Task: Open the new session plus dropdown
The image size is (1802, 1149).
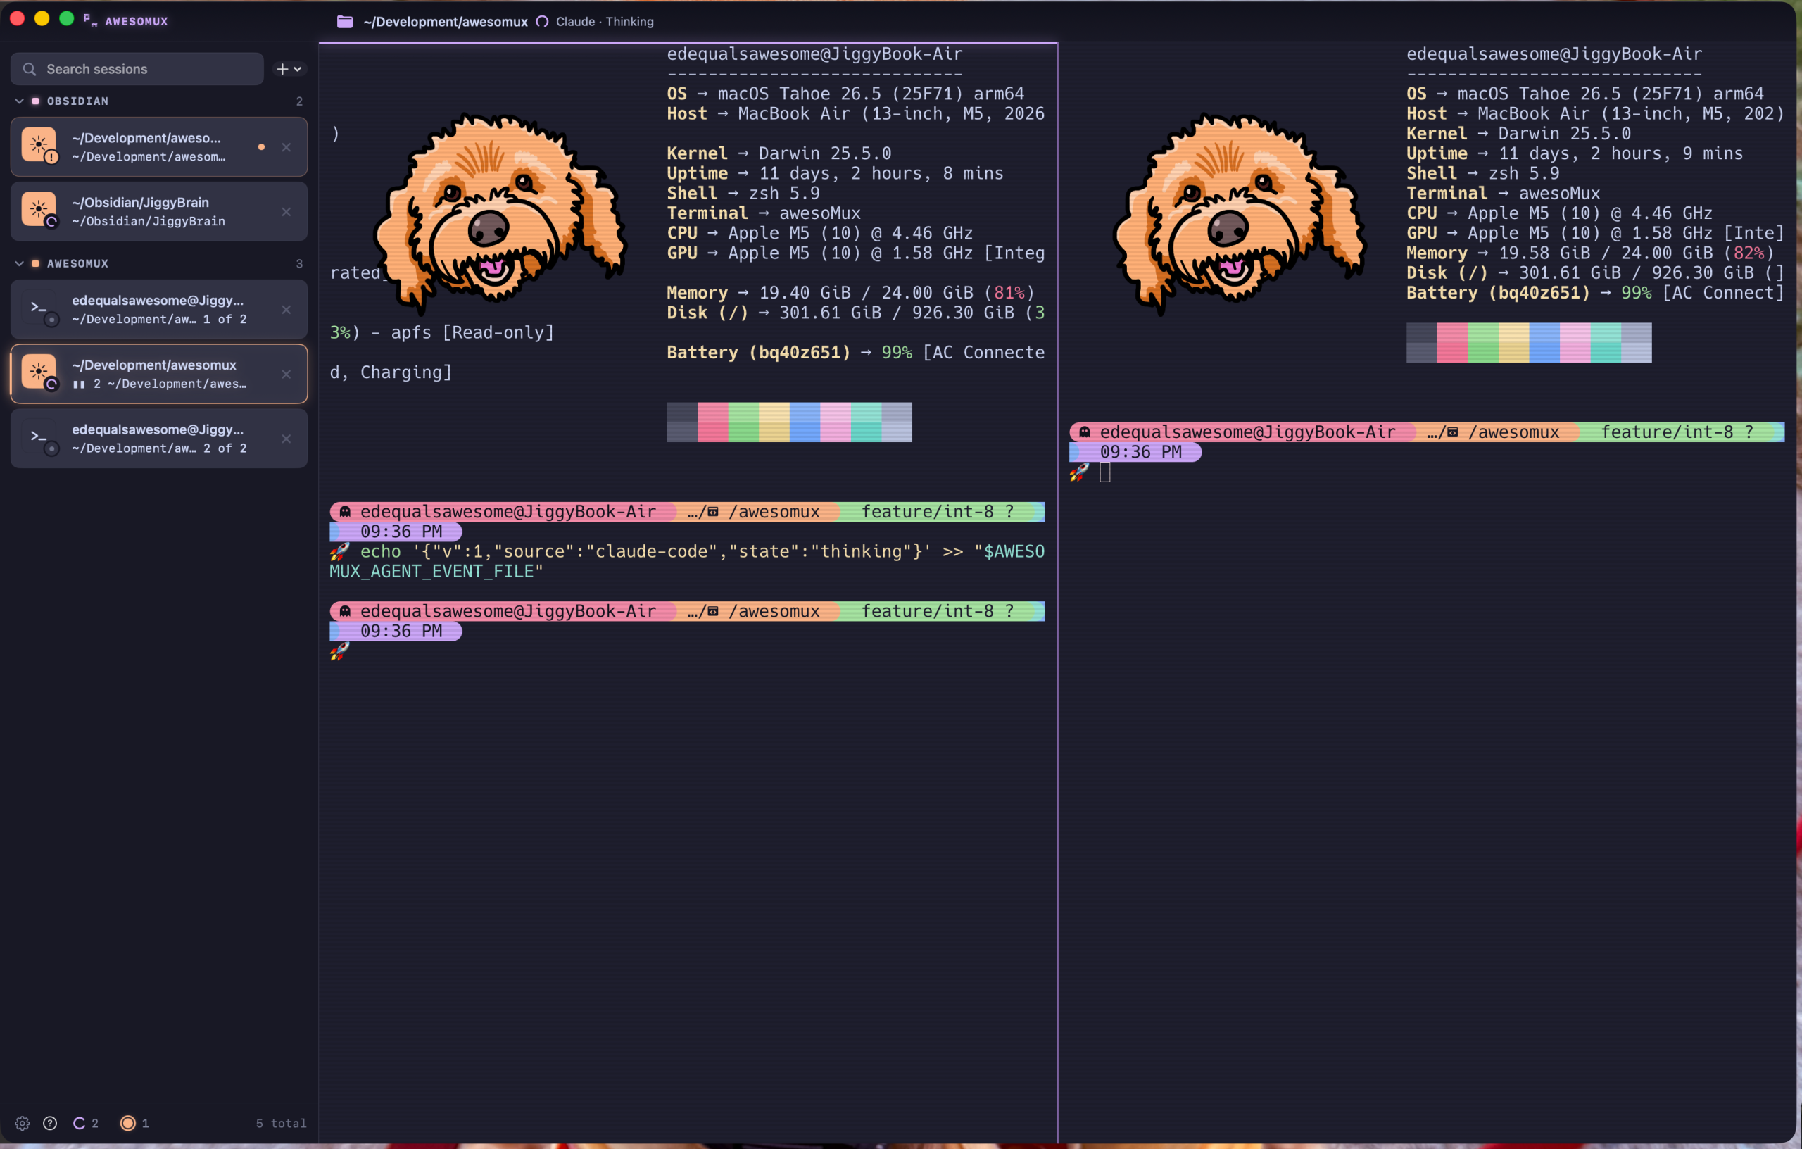Action: pos(289,69)
